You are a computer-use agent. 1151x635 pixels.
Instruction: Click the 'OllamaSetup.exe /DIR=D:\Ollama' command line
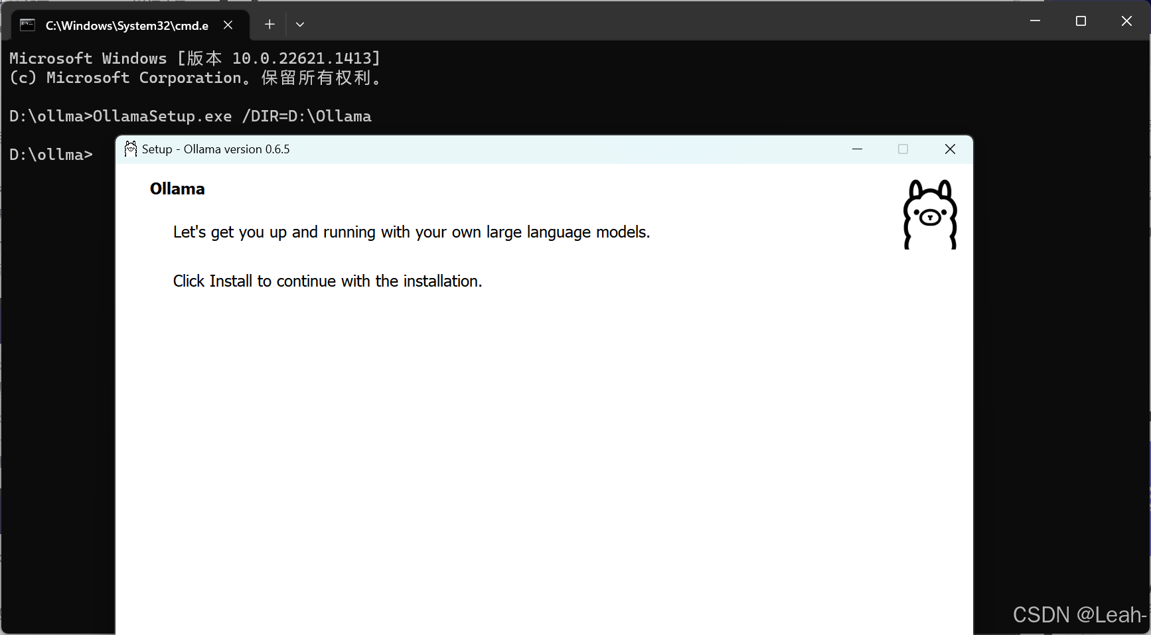click(191, 116)
